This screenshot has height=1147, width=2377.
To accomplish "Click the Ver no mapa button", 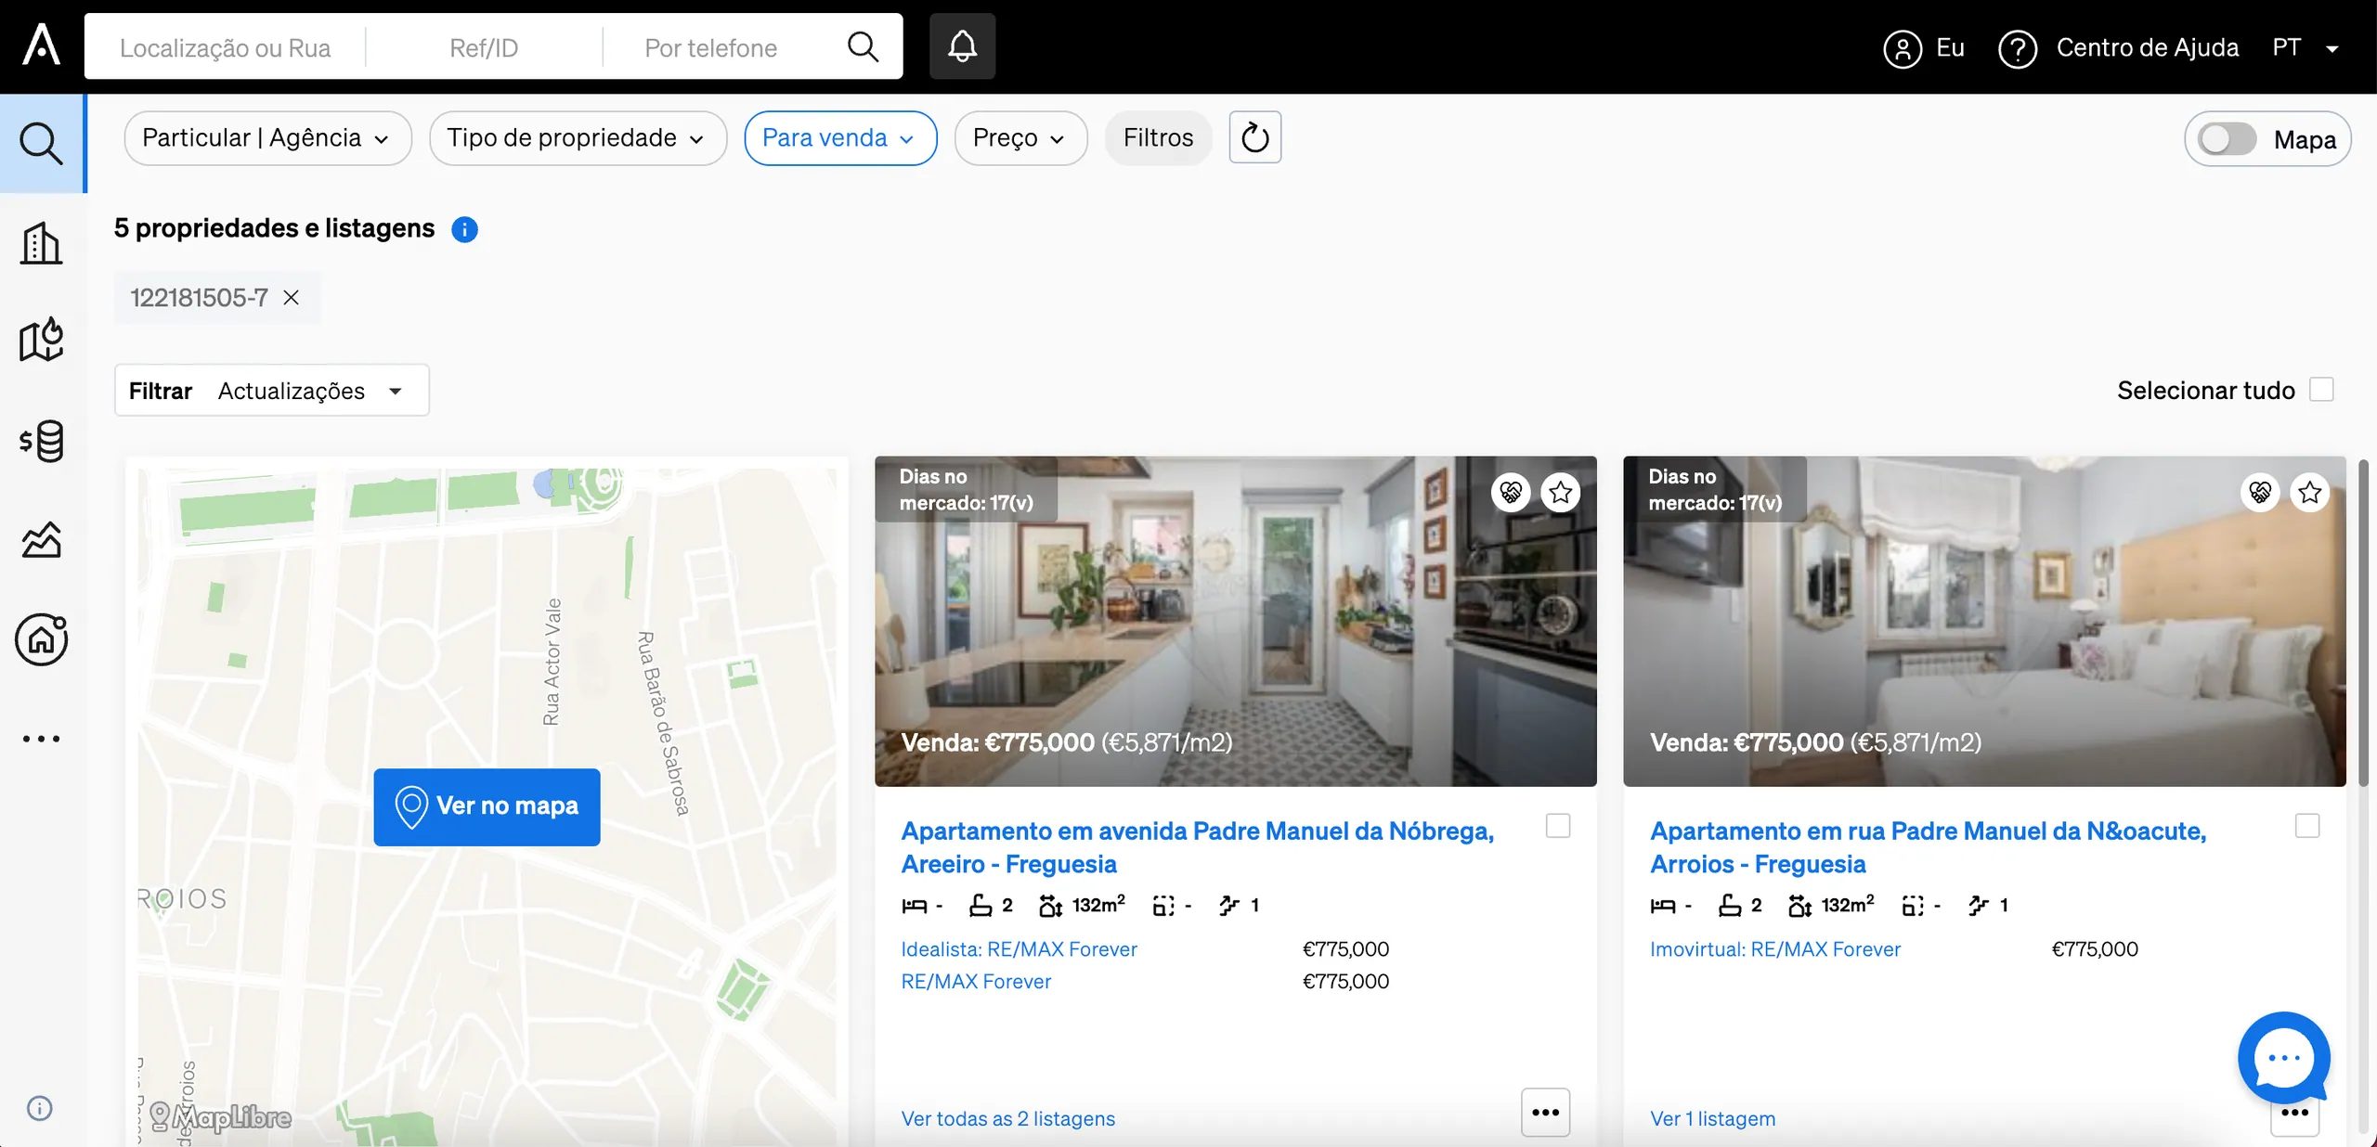I will (x=487, y=806).
